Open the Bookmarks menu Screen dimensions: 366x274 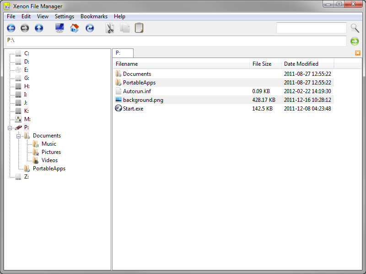pos(94,16)
